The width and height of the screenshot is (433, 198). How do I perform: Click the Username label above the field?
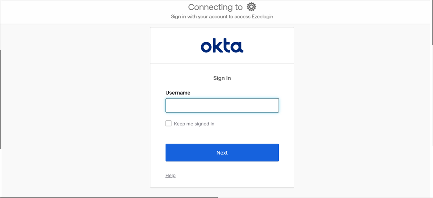click(178, 93)
